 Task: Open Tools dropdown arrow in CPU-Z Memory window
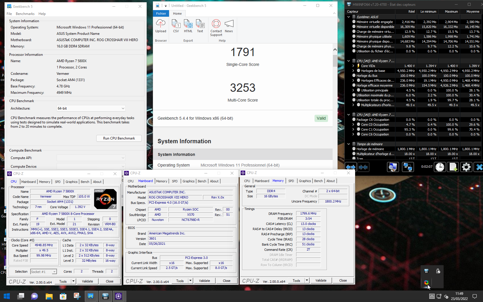tap(307, 280)
